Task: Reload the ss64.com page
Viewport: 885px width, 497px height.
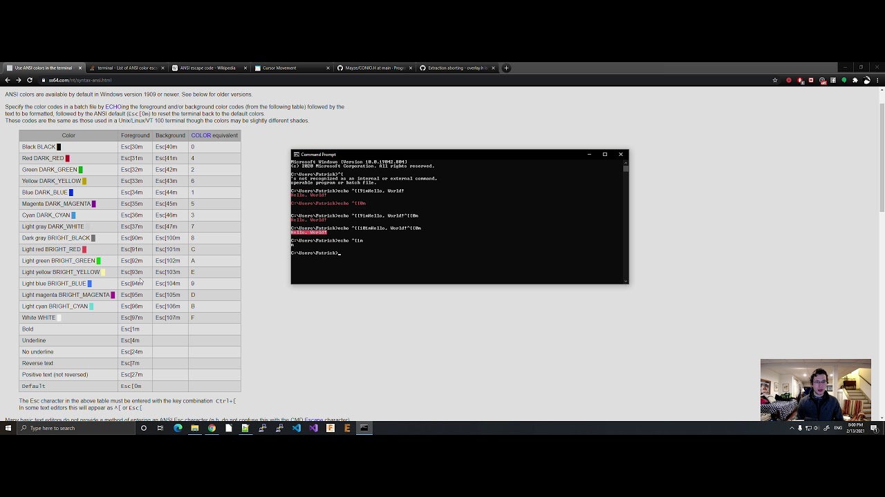Action: [x=30, y=80]
